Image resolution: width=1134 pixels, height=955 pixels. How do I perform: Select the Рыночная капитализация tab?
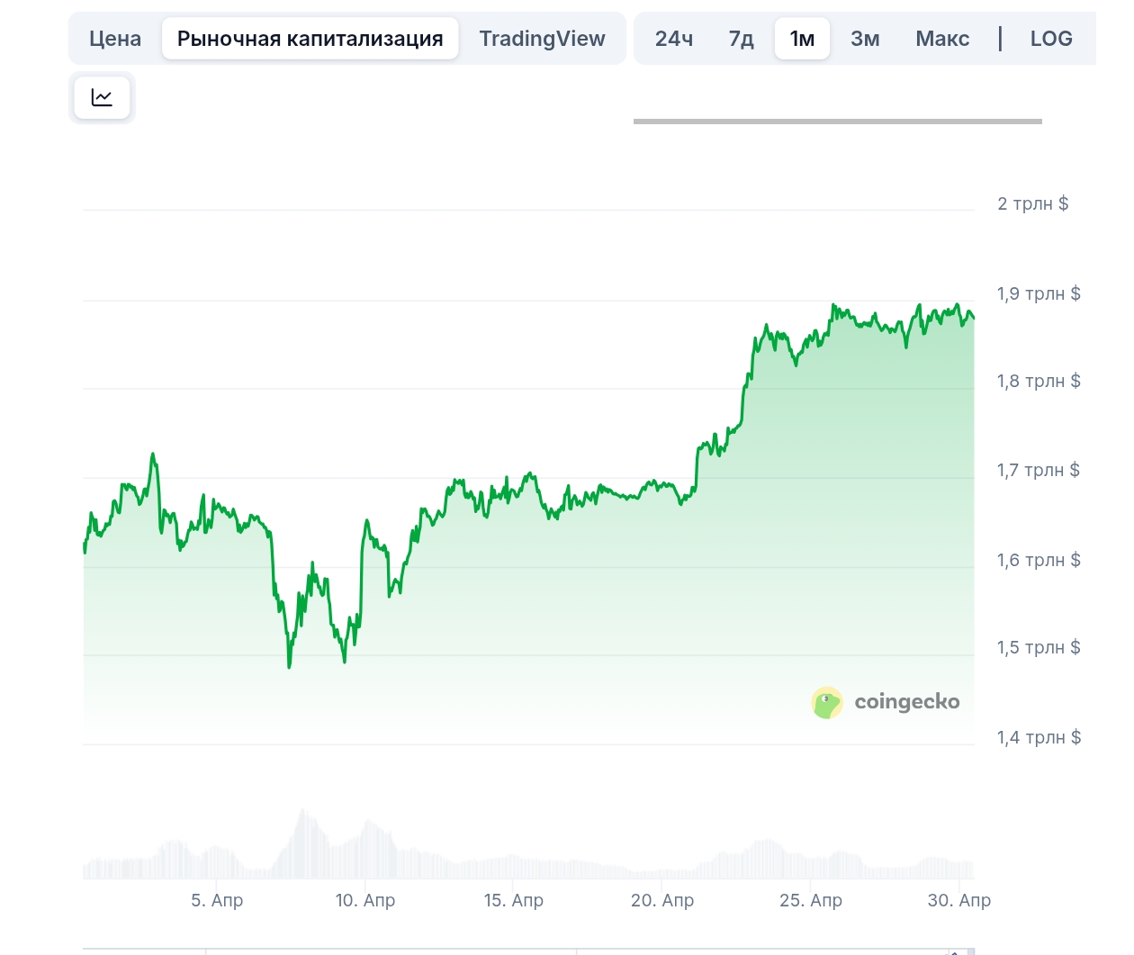(x=310, y=39)
